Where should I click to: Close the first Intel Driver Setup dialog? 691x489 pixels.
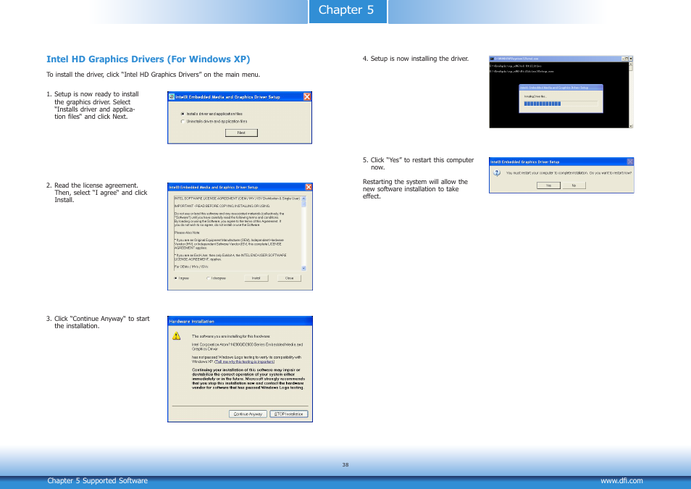(x=307, y=96)
